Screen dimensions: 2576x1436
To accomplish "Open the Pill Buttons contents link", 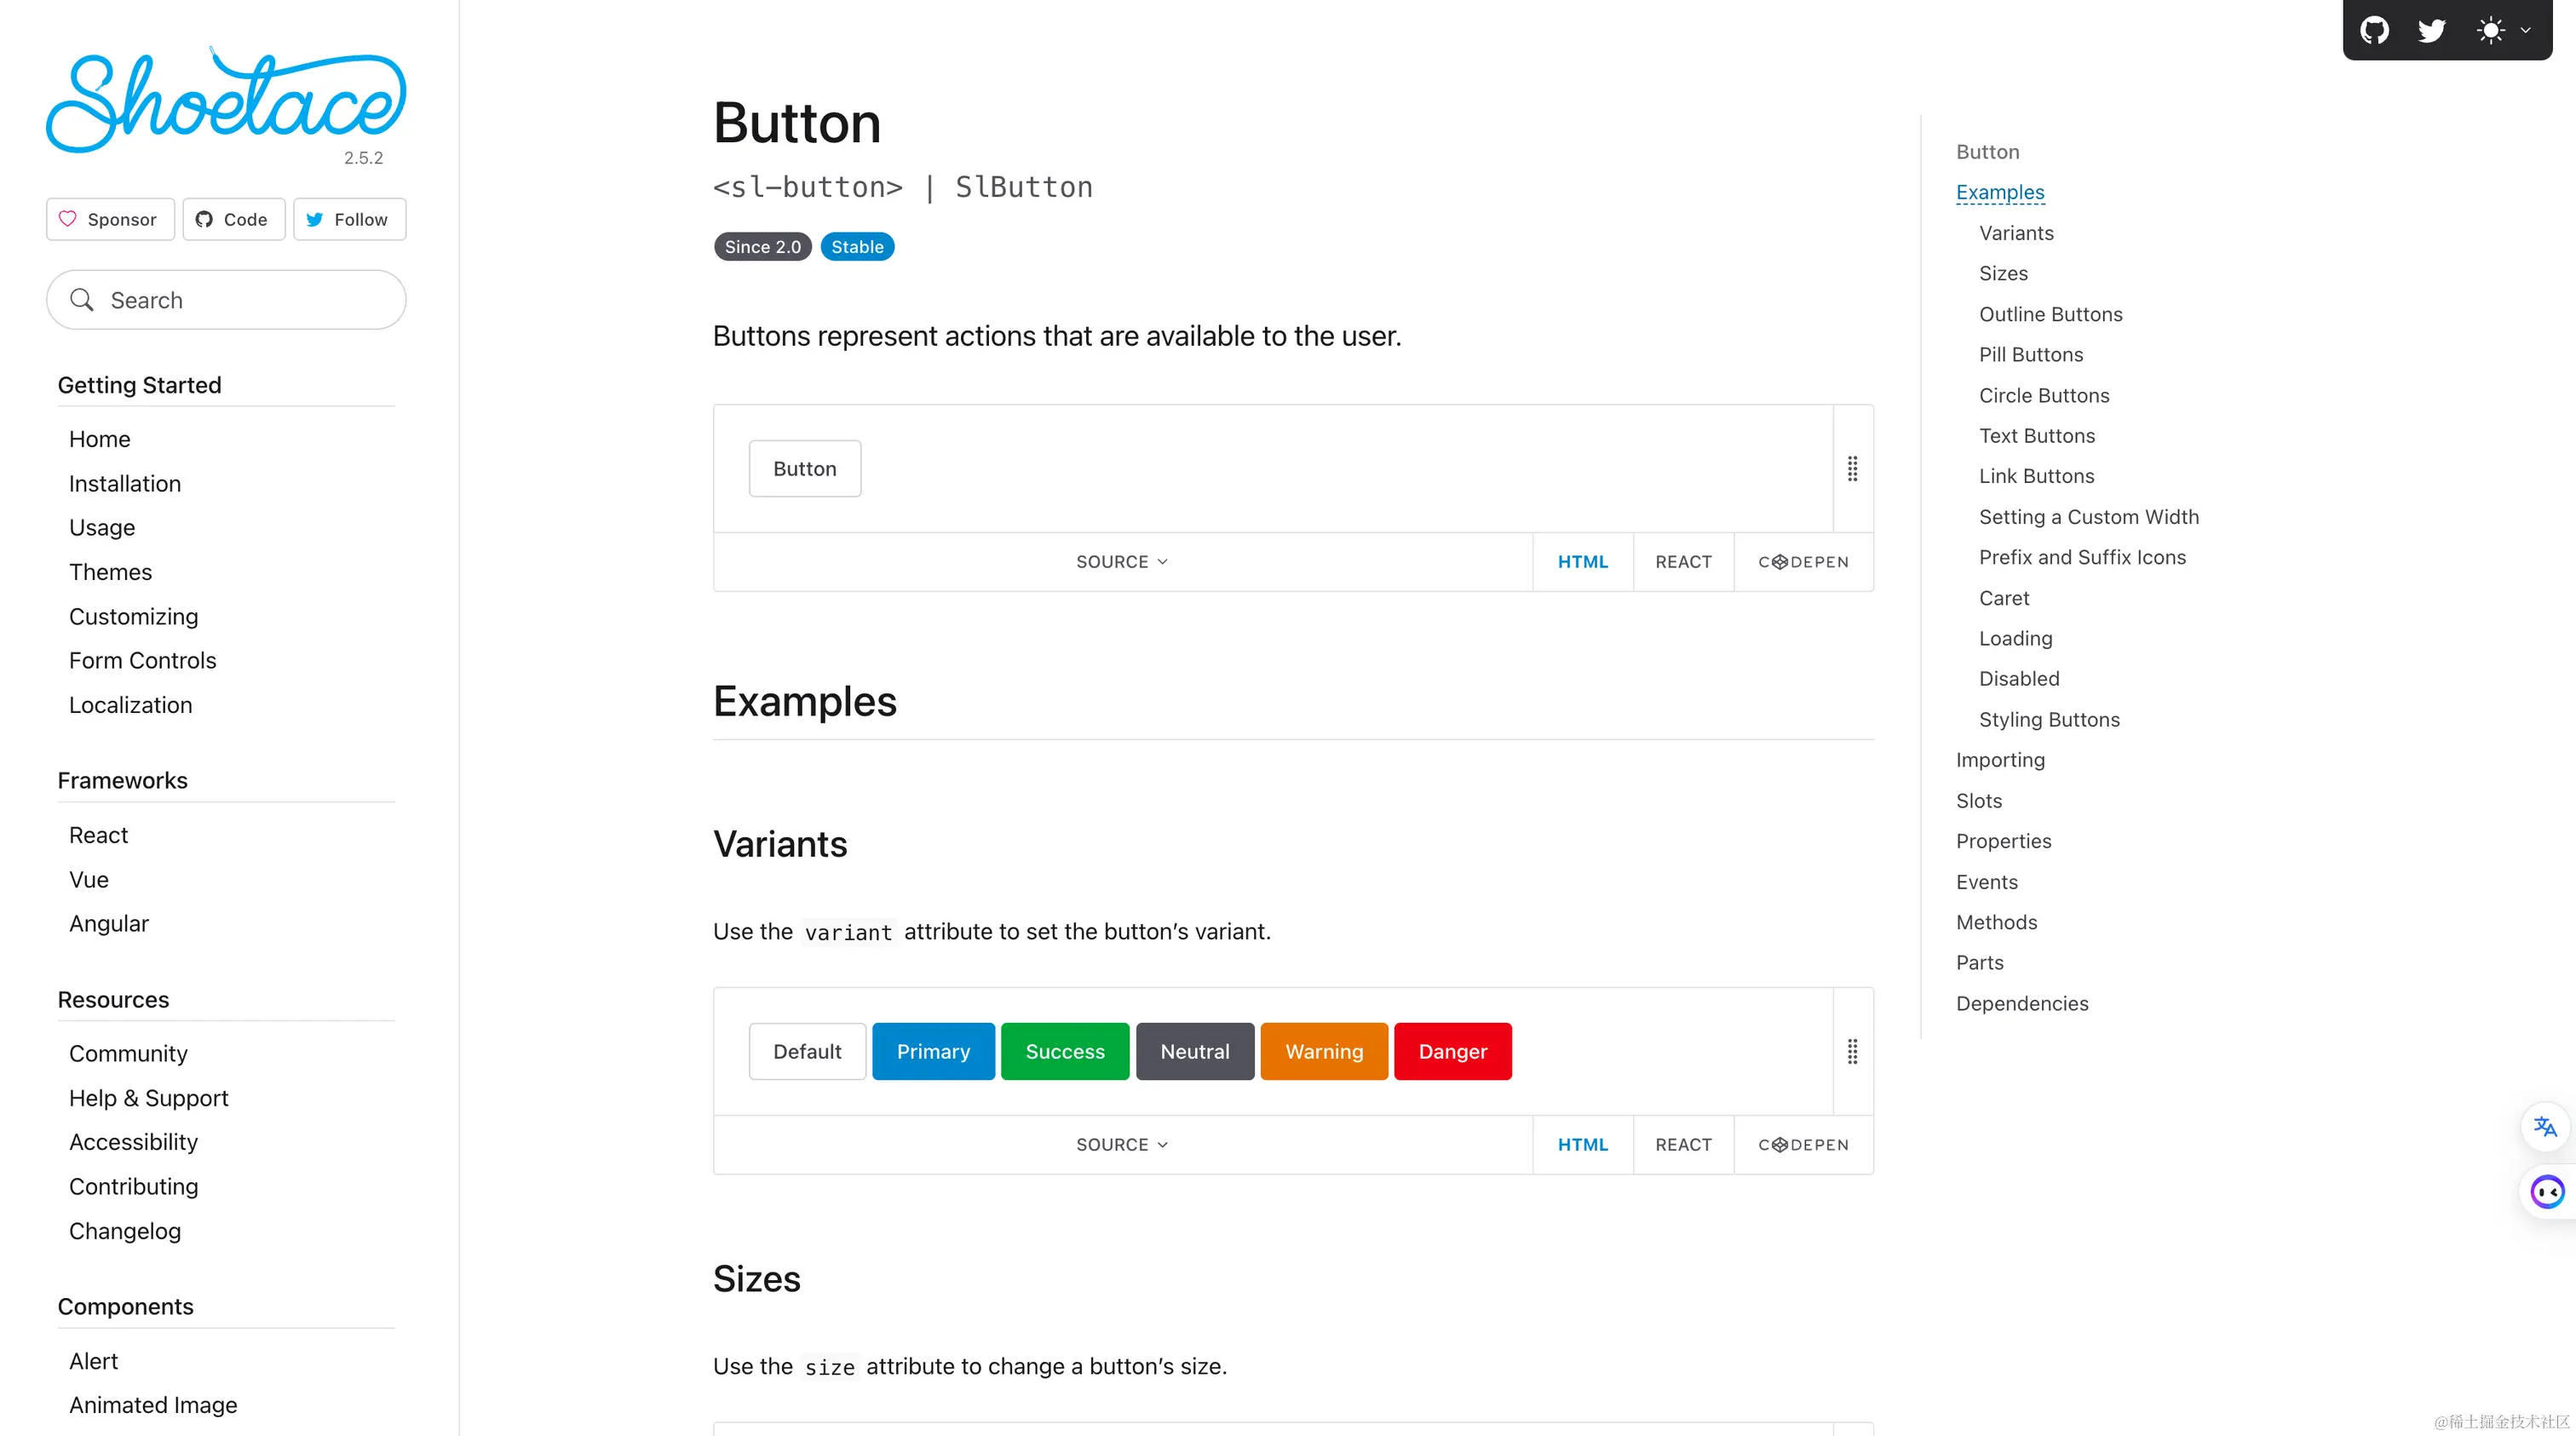I will (2031, 354).
